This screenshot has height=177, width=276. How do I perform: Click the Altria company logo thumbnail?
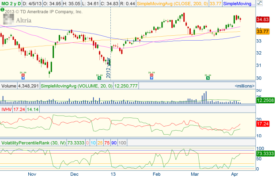8,19
